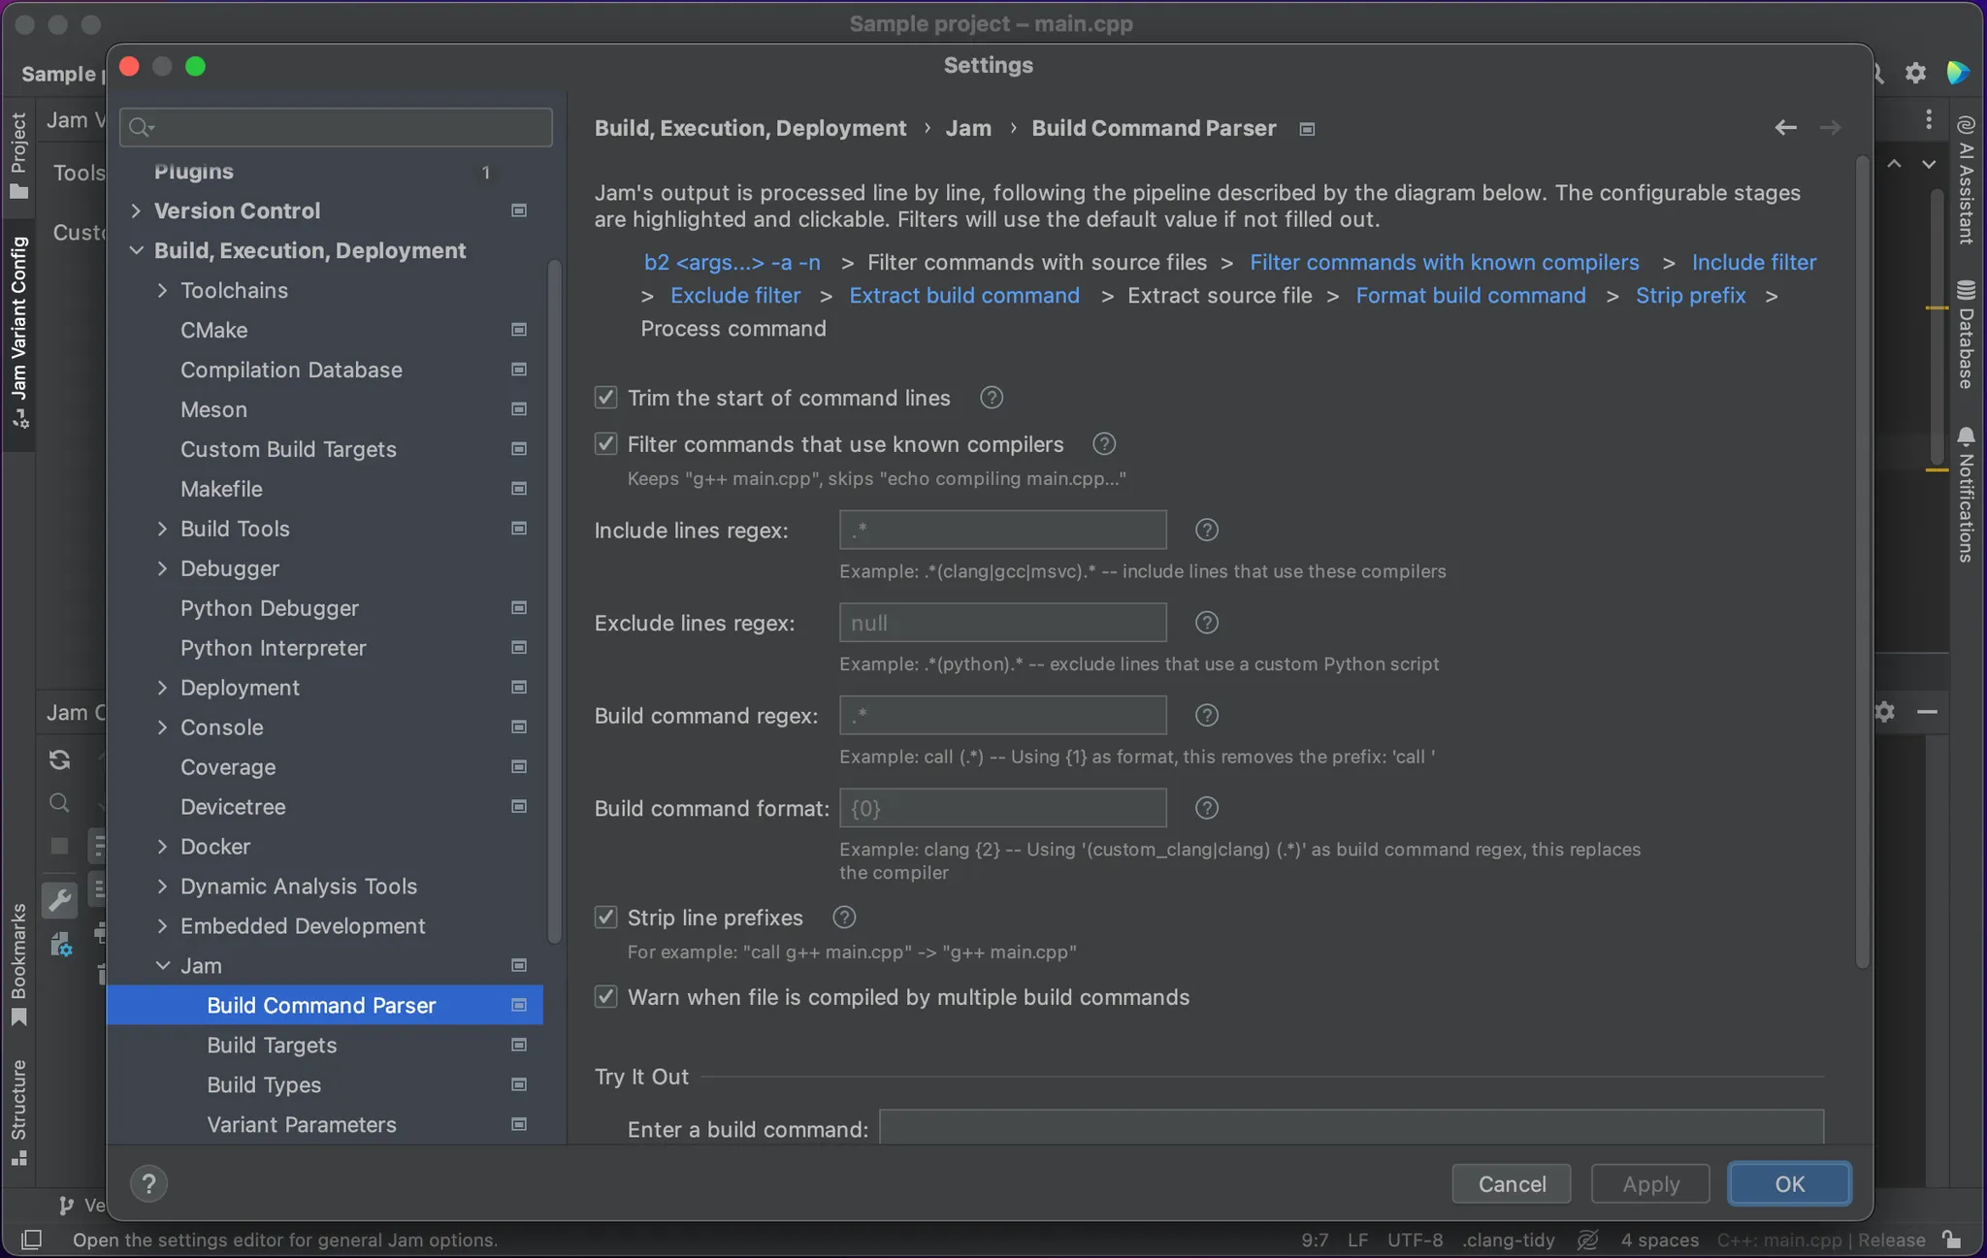The height and width of the screenshot is (1258, 1987).
Task: Click the OK button
Action: (1789, 1184)
